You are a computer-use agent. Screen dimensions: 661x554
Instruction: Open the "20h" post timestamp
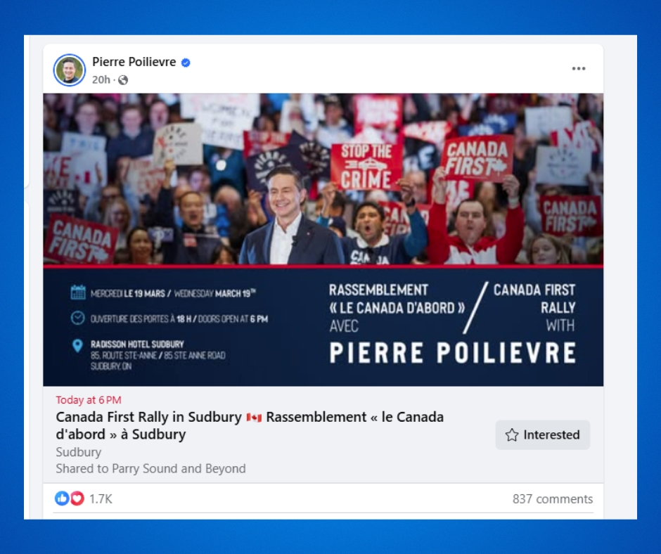pyautogui.click(x=101, y=80)
